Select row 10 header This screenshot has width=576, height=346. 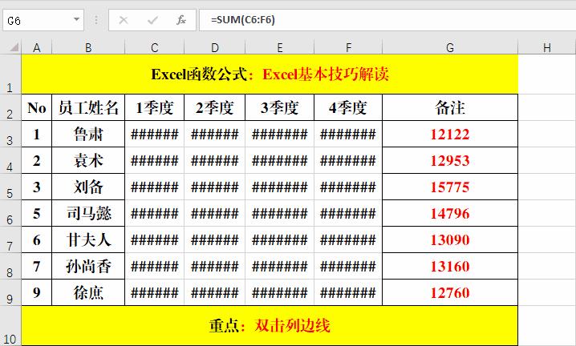click(x=10, y=326)
